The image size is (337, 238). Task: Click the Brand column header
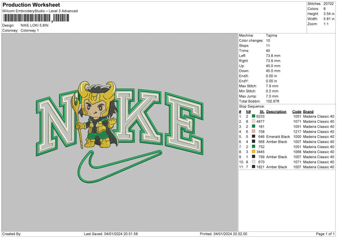click(308, 112)
